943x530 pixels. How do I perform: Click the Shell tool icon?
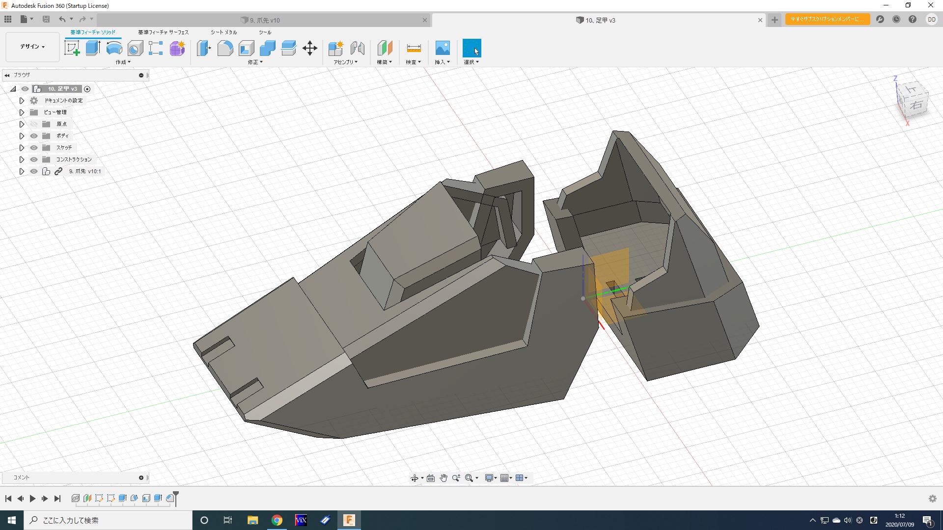pyautogui.click(x=246, y=48)
